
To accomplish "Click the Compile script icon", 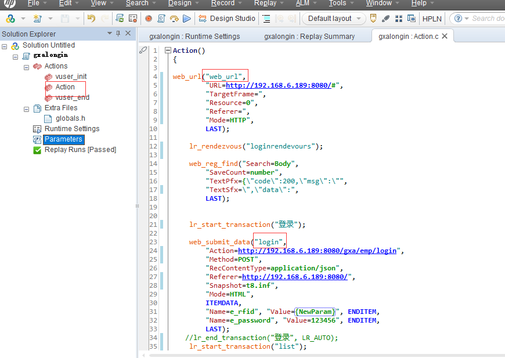I will [161, 19].
